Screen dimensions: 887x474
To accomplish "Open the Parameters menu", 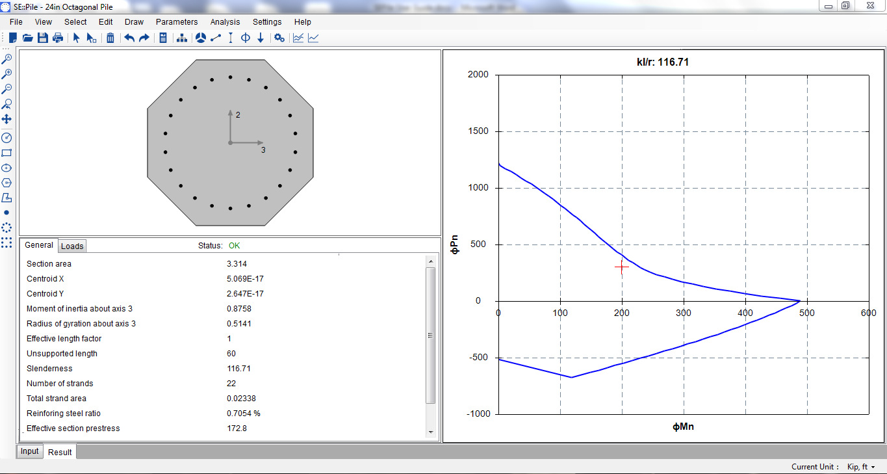I will coord(177,22).
